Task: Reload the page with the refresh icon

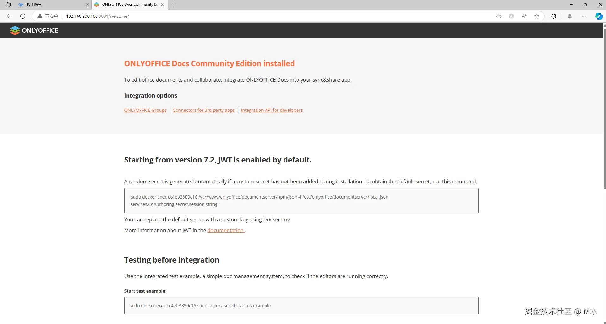Action: coord(23,16)
